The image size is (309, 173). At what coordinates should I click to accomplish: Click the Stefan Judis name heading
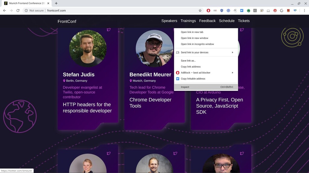(x=79, y=74)
